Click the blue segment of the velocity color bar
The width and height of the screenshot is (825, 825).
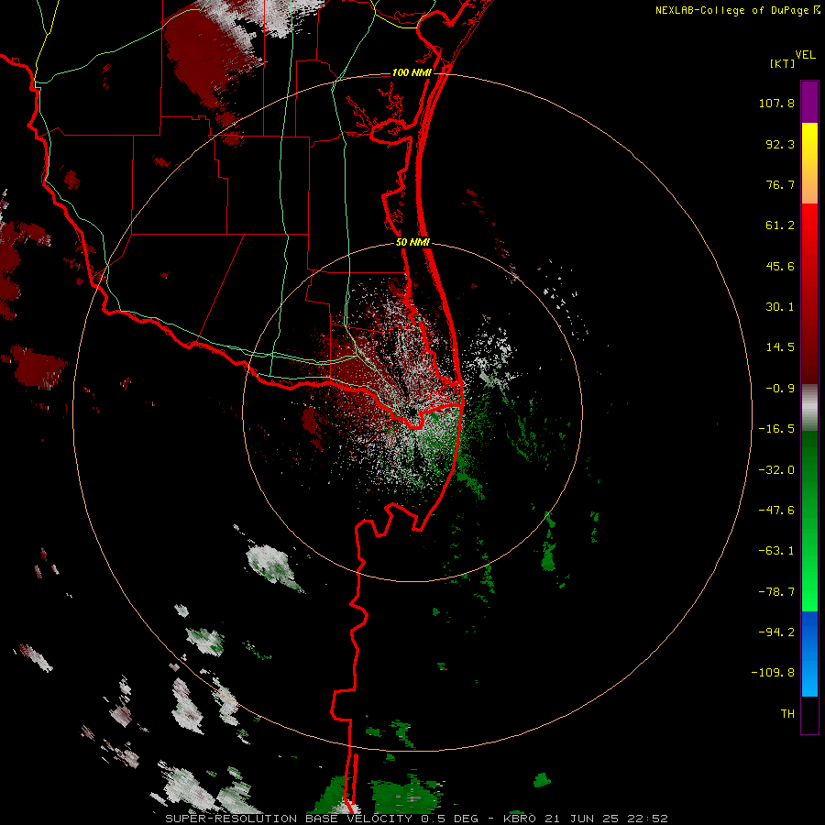[809, 654]
